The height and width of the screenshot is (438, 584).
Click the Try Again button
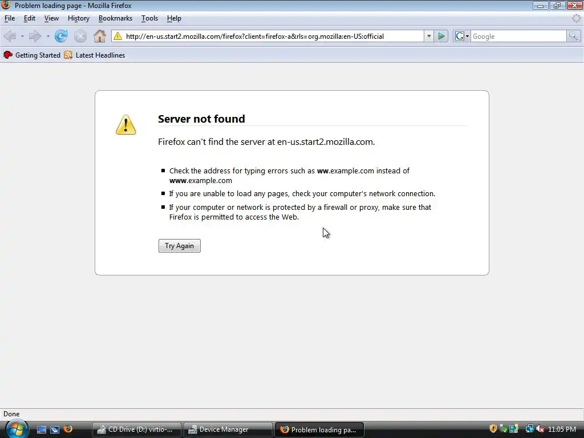[180, 246]
